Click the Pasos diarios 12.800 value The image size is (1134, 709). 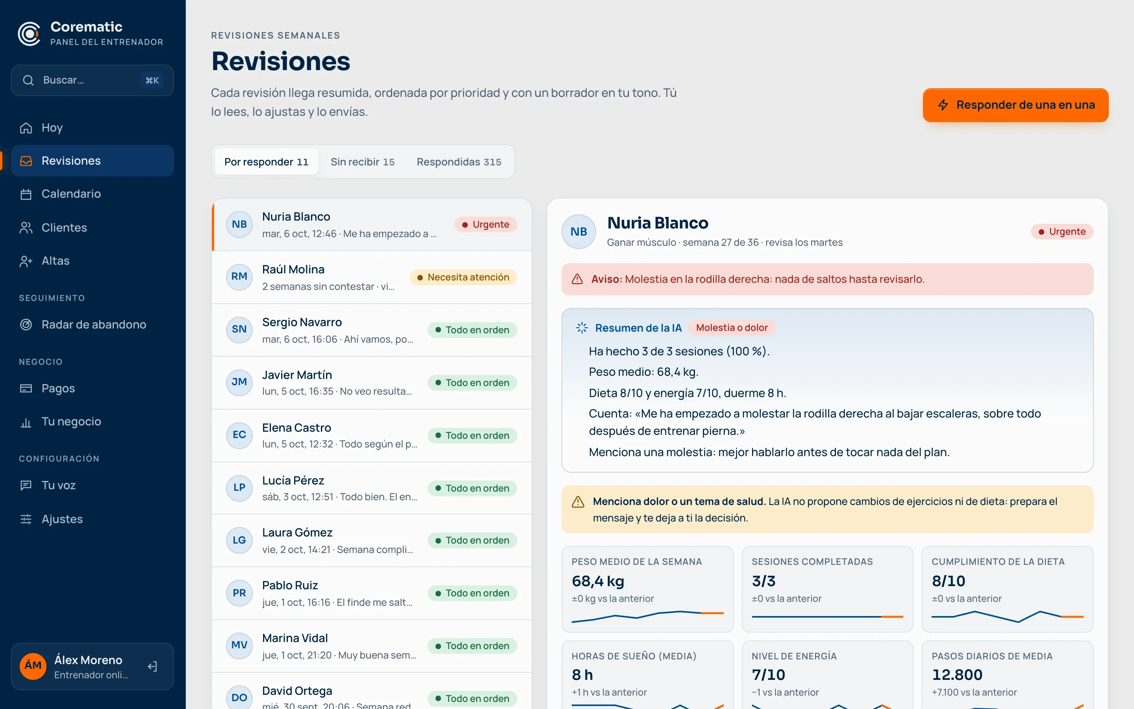957,675
